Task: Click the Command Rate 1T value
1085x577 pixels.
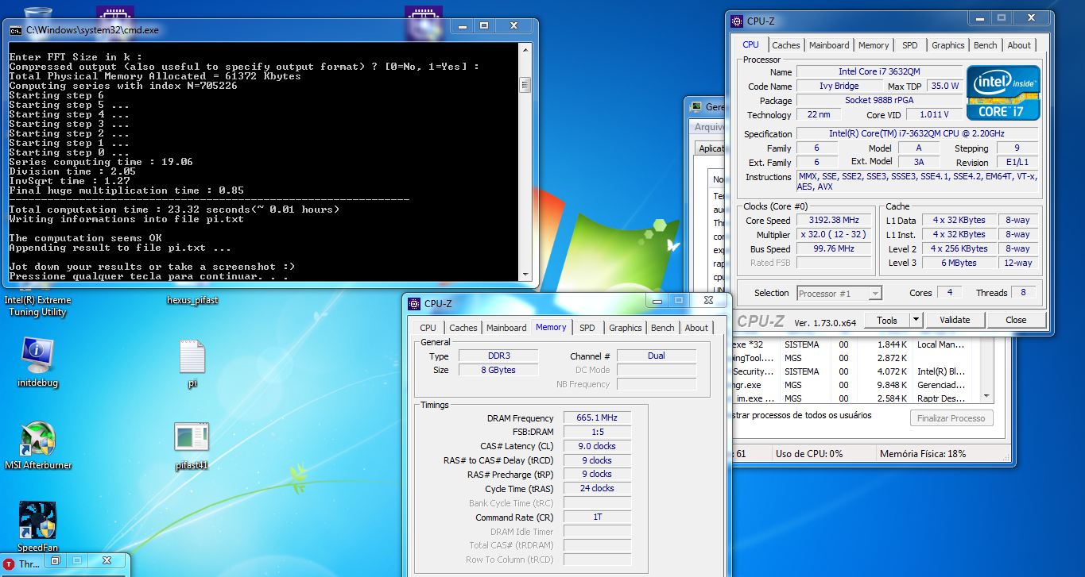Action: tap(596, 517)
